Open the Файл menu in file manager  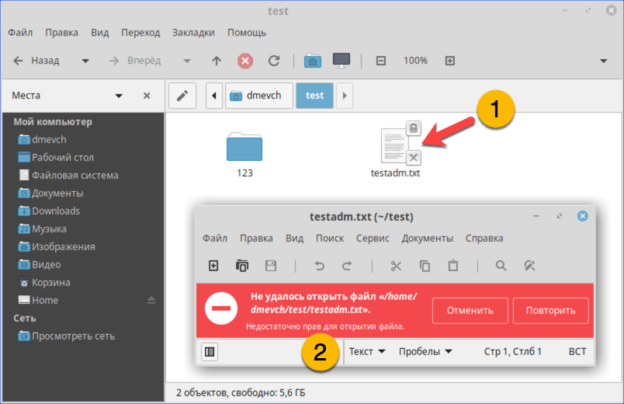pos(20,33)
